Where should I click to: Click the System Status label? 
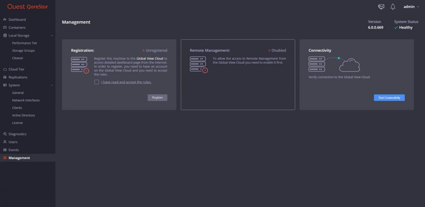(406, 22)
